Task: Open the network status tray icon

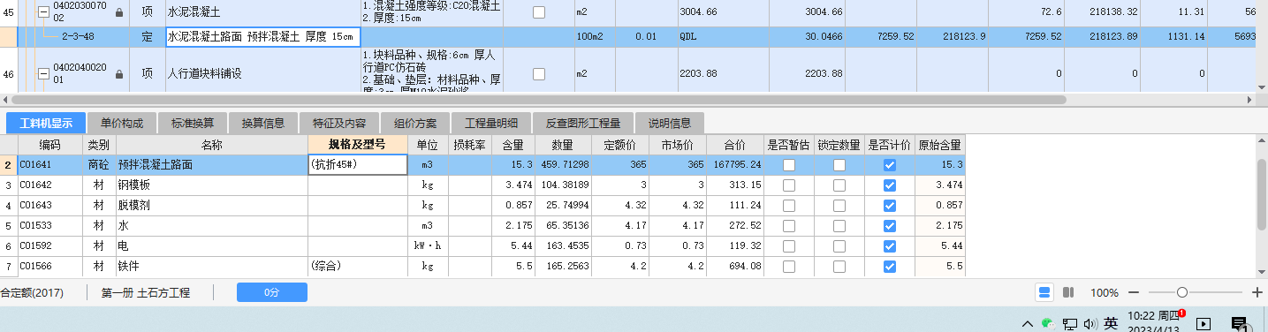Action: (x=1069, y=324)
